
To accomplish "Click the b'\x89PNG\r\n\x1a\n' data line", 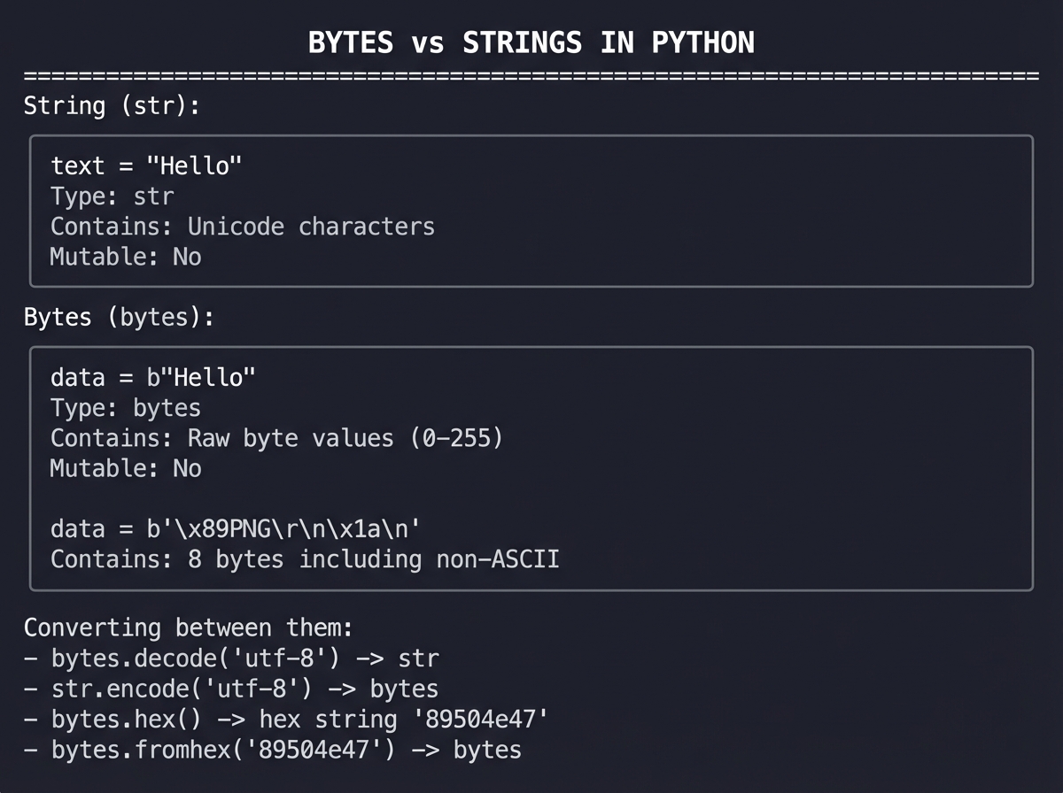I will coord(235,529).
